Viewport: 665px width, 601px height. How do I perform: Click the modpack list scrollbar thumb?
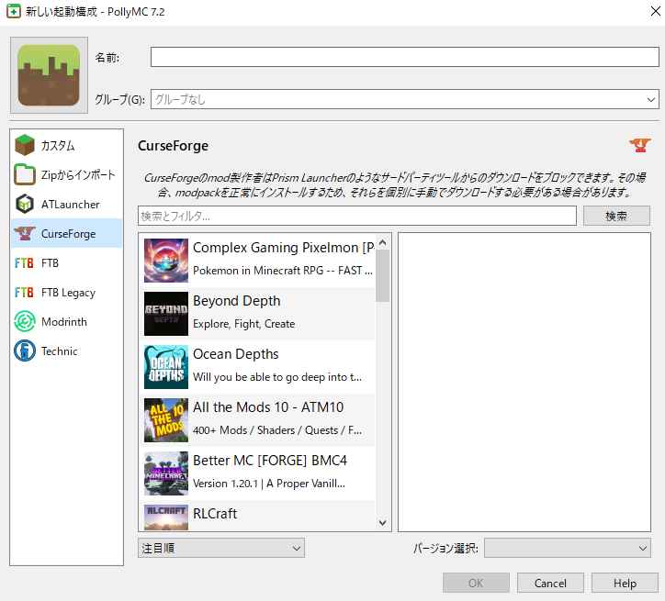[x=382, y=275]
